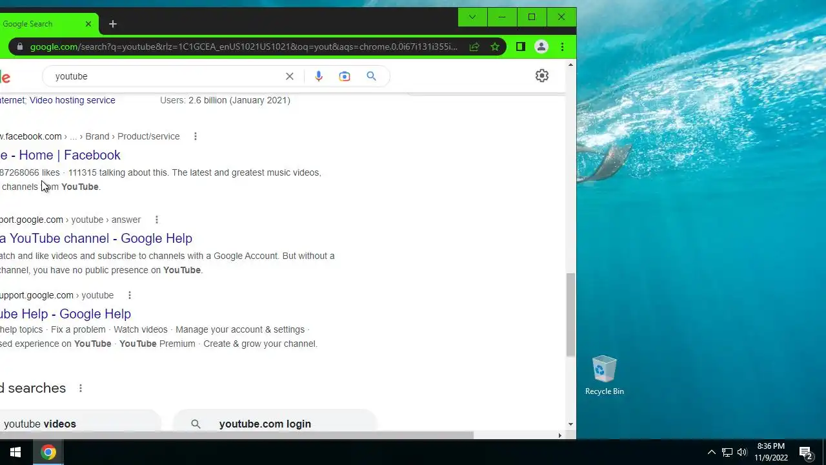Open the YouTube Help - Google Help link
This screenshot has height=465, width=826.
point(65,314)
